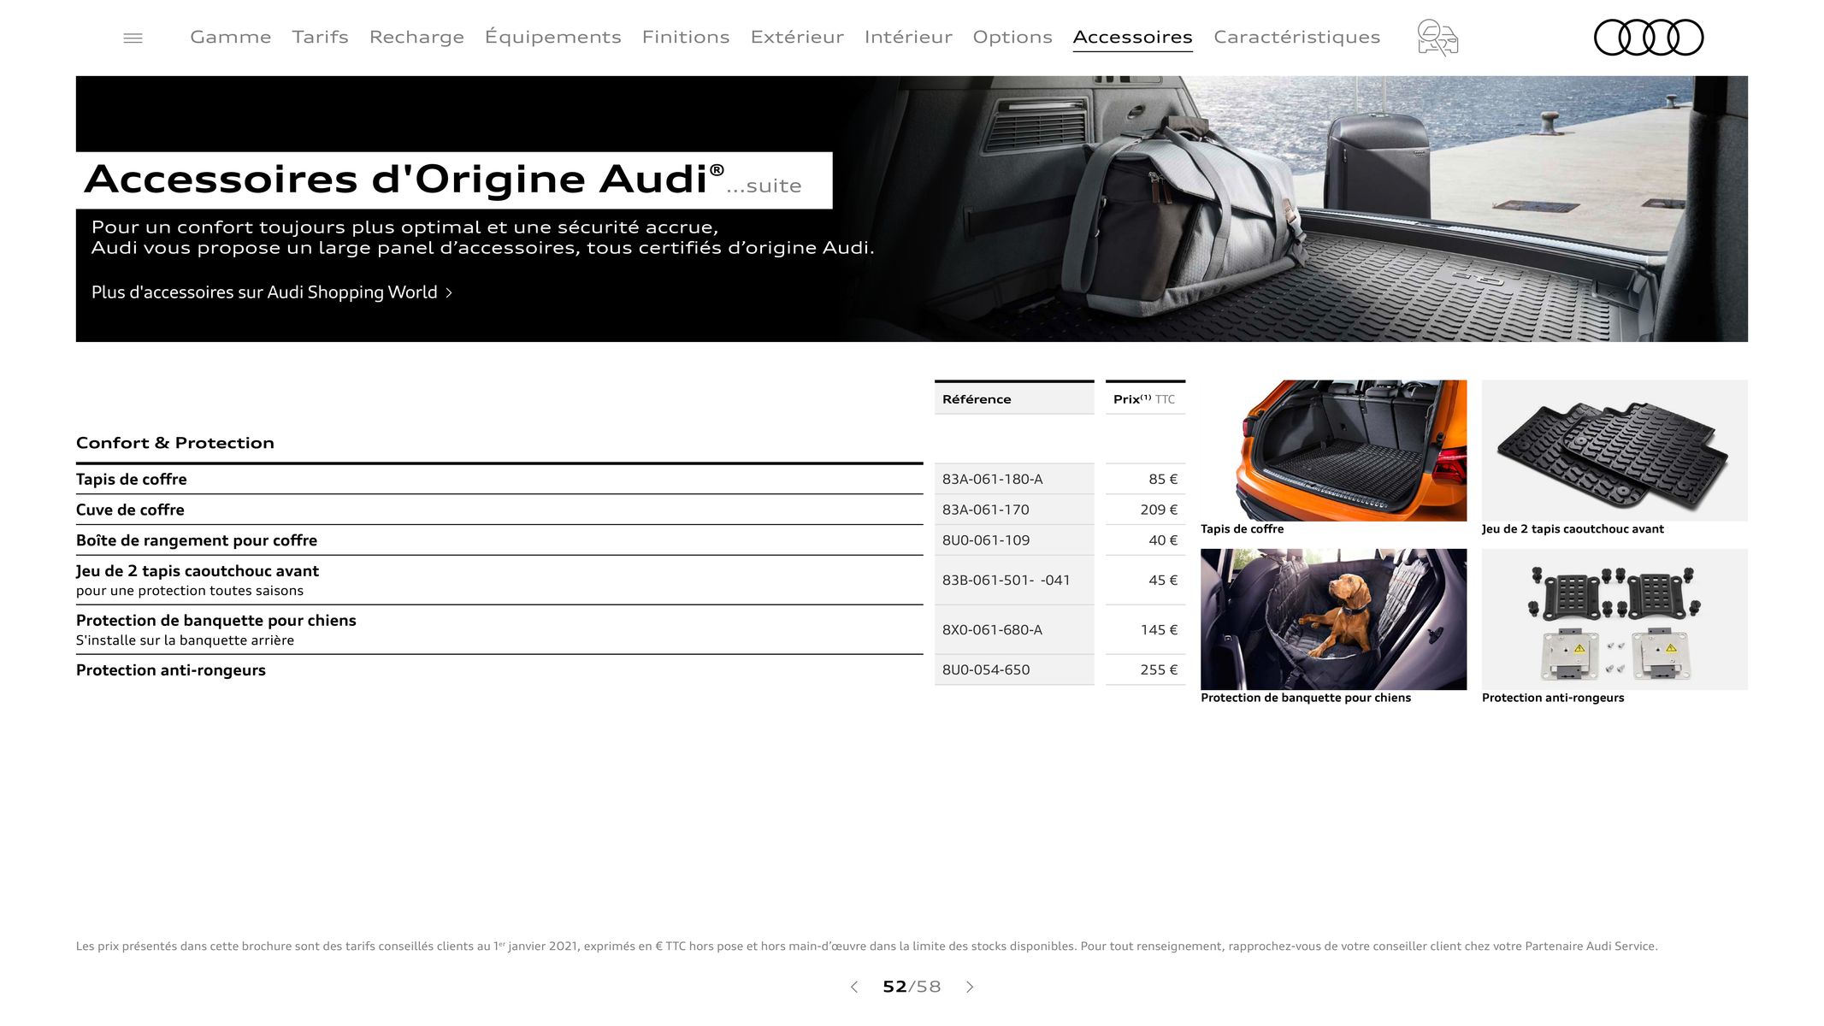Click the 209 € price
This screenshot has width=1824, height=1026.
1159,510
